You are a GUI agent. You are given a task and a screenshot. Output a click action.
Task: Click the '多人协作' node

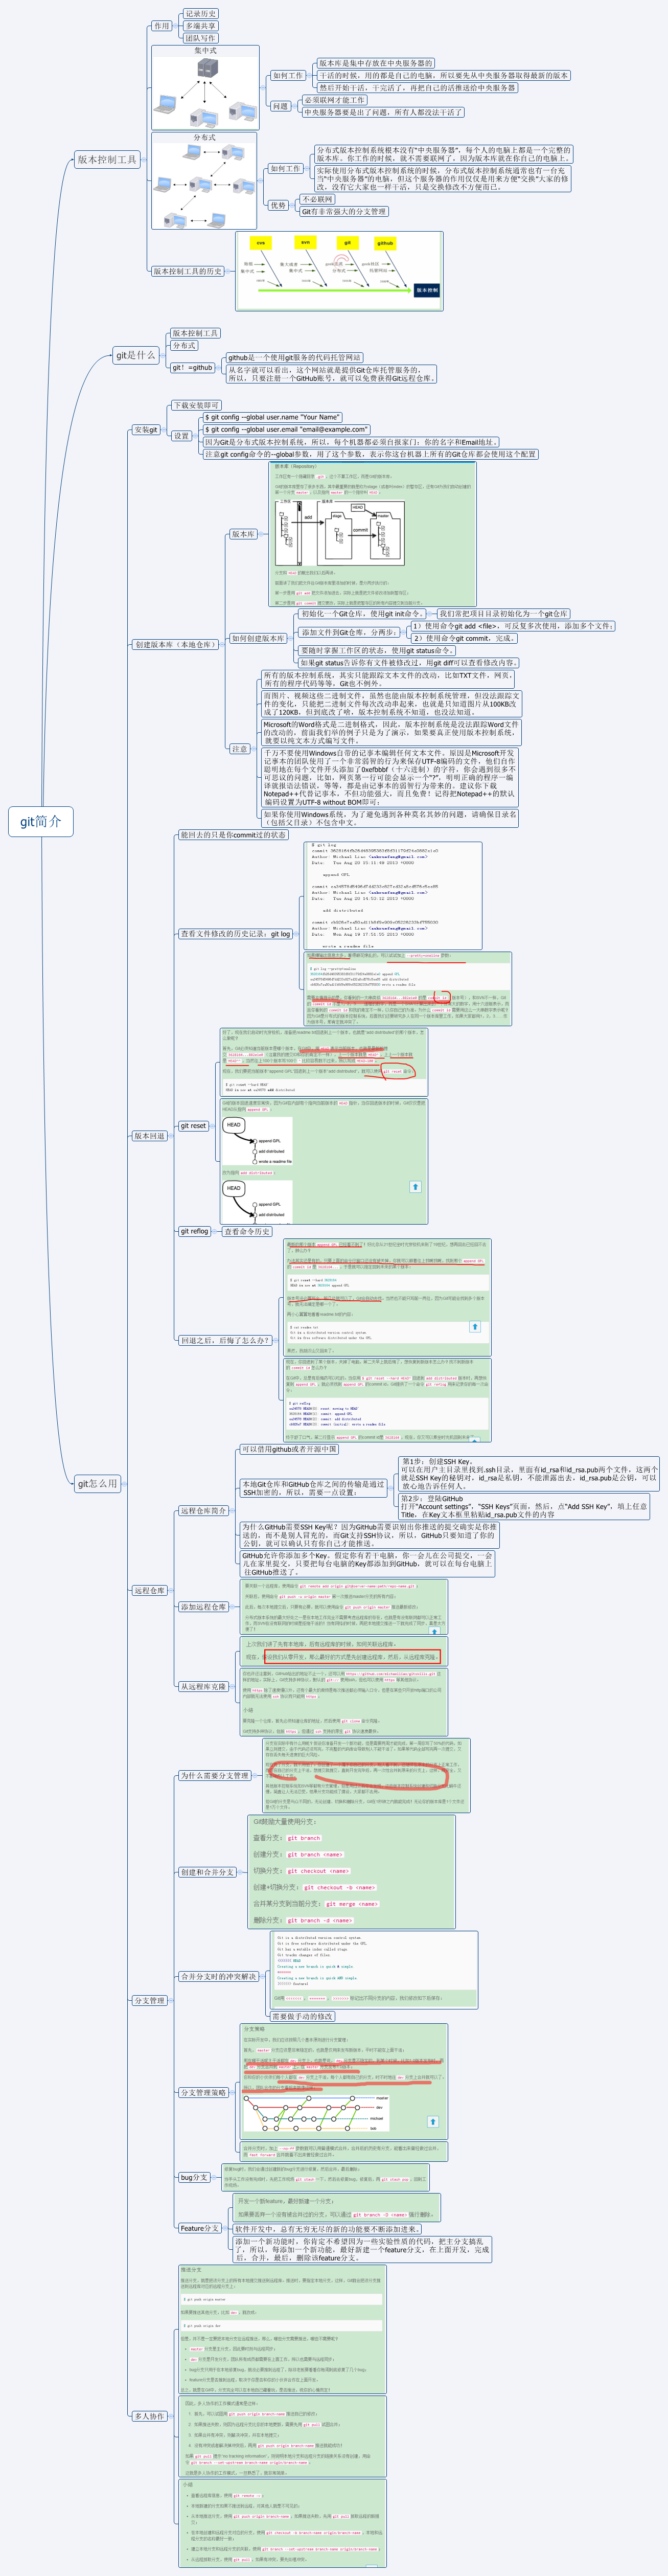[150, 2416]
